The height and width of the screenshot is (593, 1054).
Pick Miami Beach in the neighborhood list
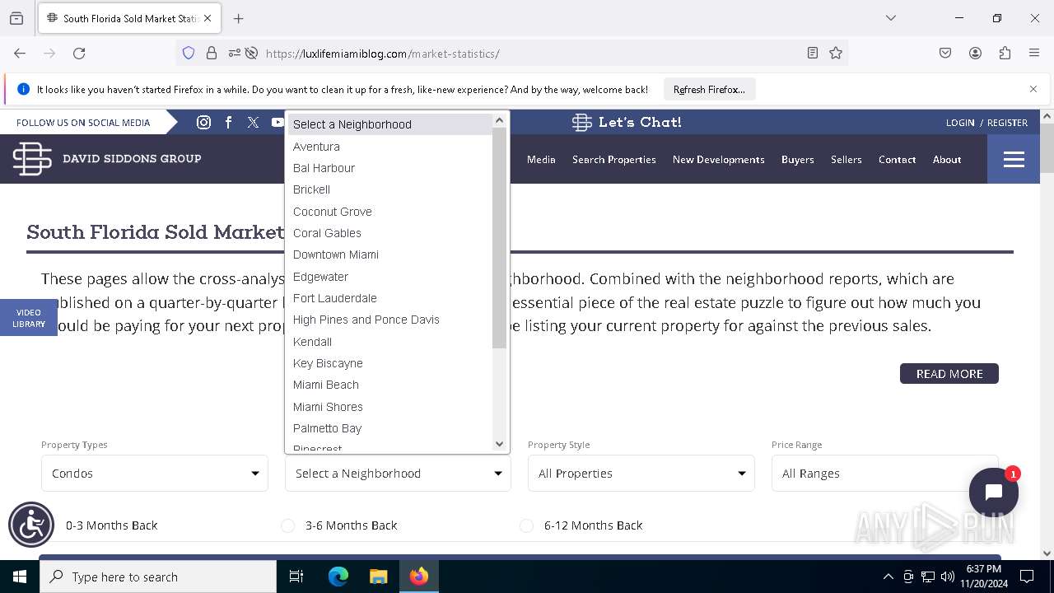point(389,385)
